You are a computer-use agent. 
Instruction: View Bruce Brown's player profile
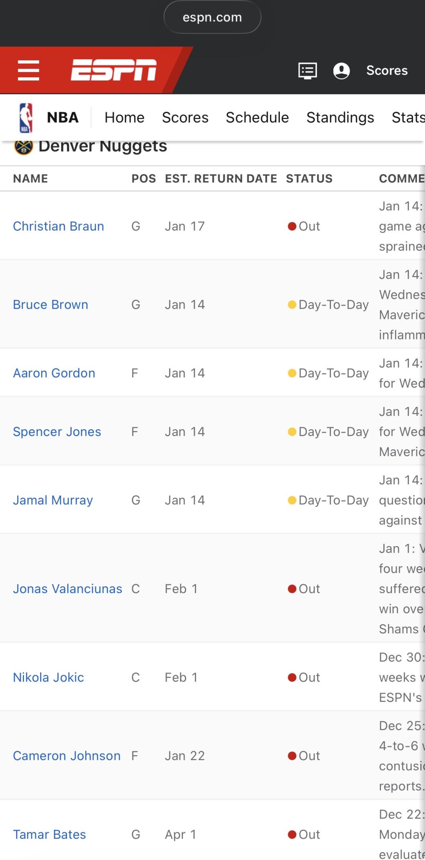[50, 305]
